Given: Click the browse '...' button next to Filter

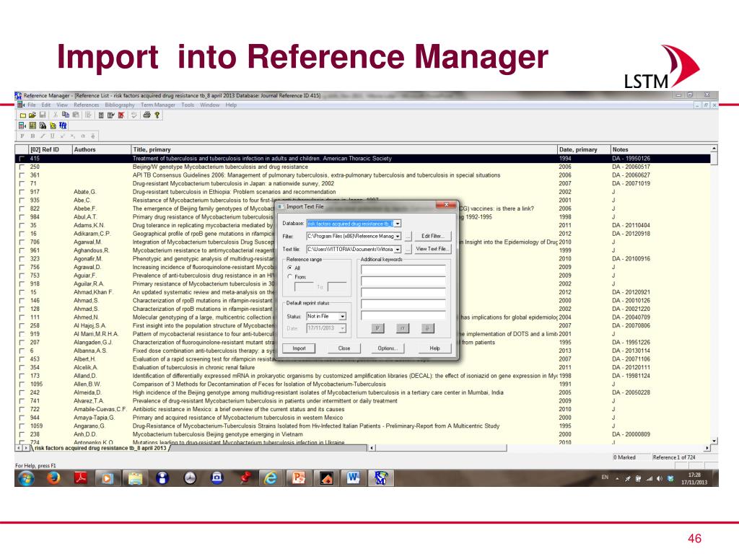Looking at the screenshot, I should [408, 236].
